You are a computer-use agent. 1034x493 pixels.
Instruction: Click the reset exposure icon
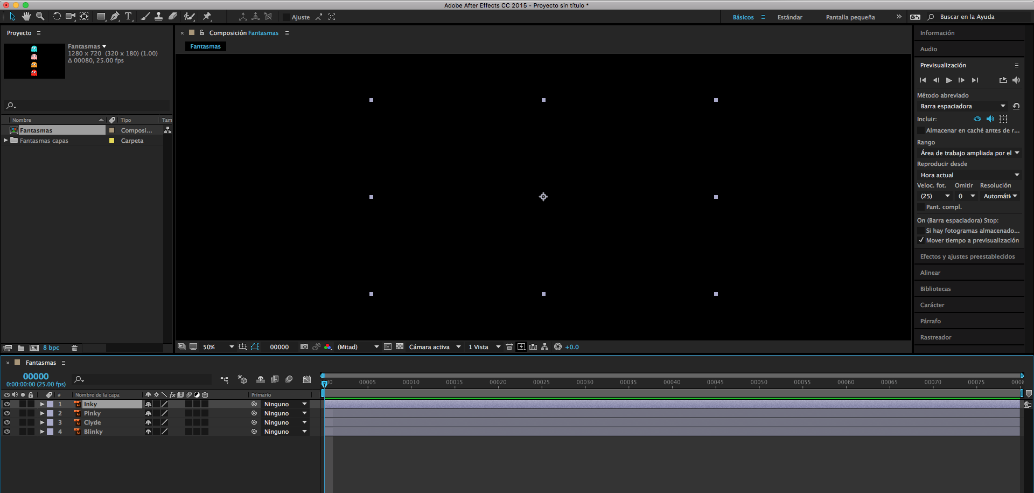point(558,347)
